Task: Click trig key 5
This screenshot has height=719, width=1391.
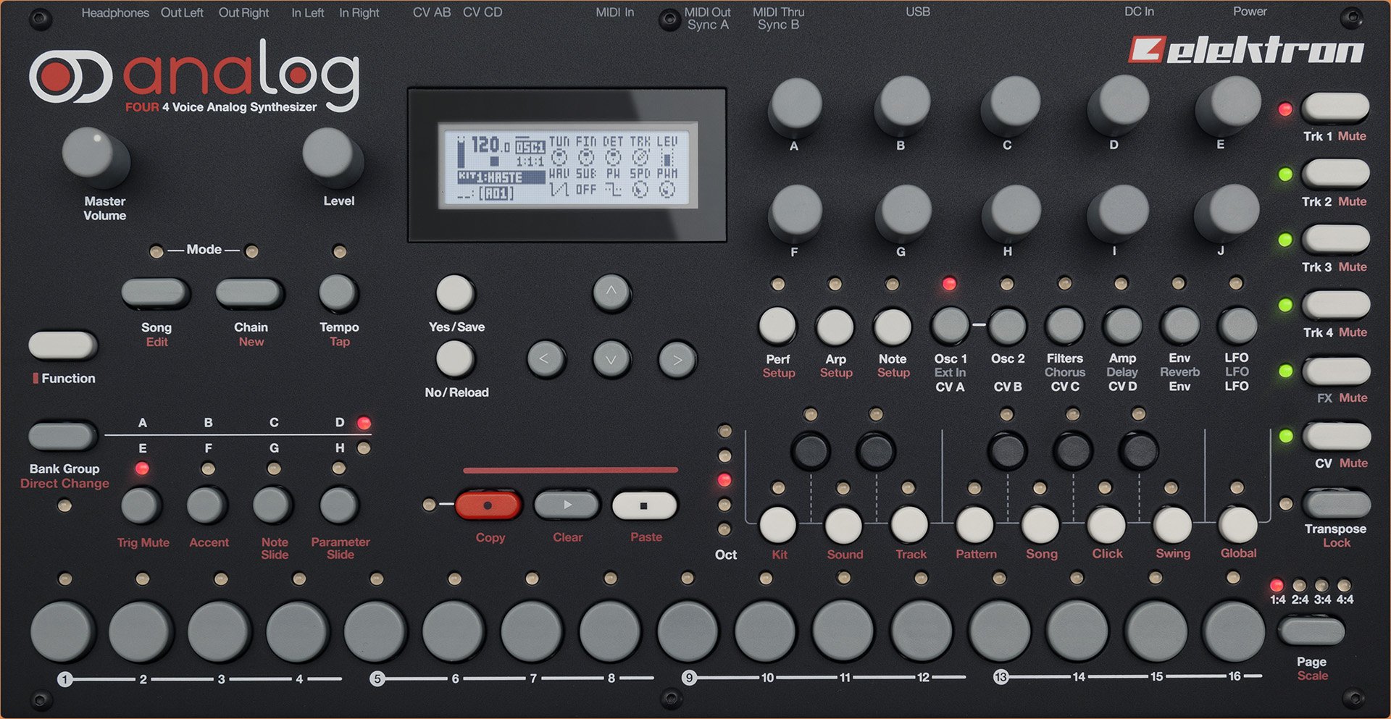Action: point(375,630)
